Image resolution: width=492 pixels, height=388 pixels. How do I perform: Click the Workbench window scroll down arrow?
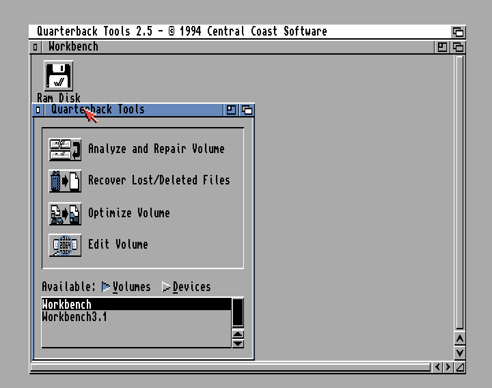[x=460, y=353]
